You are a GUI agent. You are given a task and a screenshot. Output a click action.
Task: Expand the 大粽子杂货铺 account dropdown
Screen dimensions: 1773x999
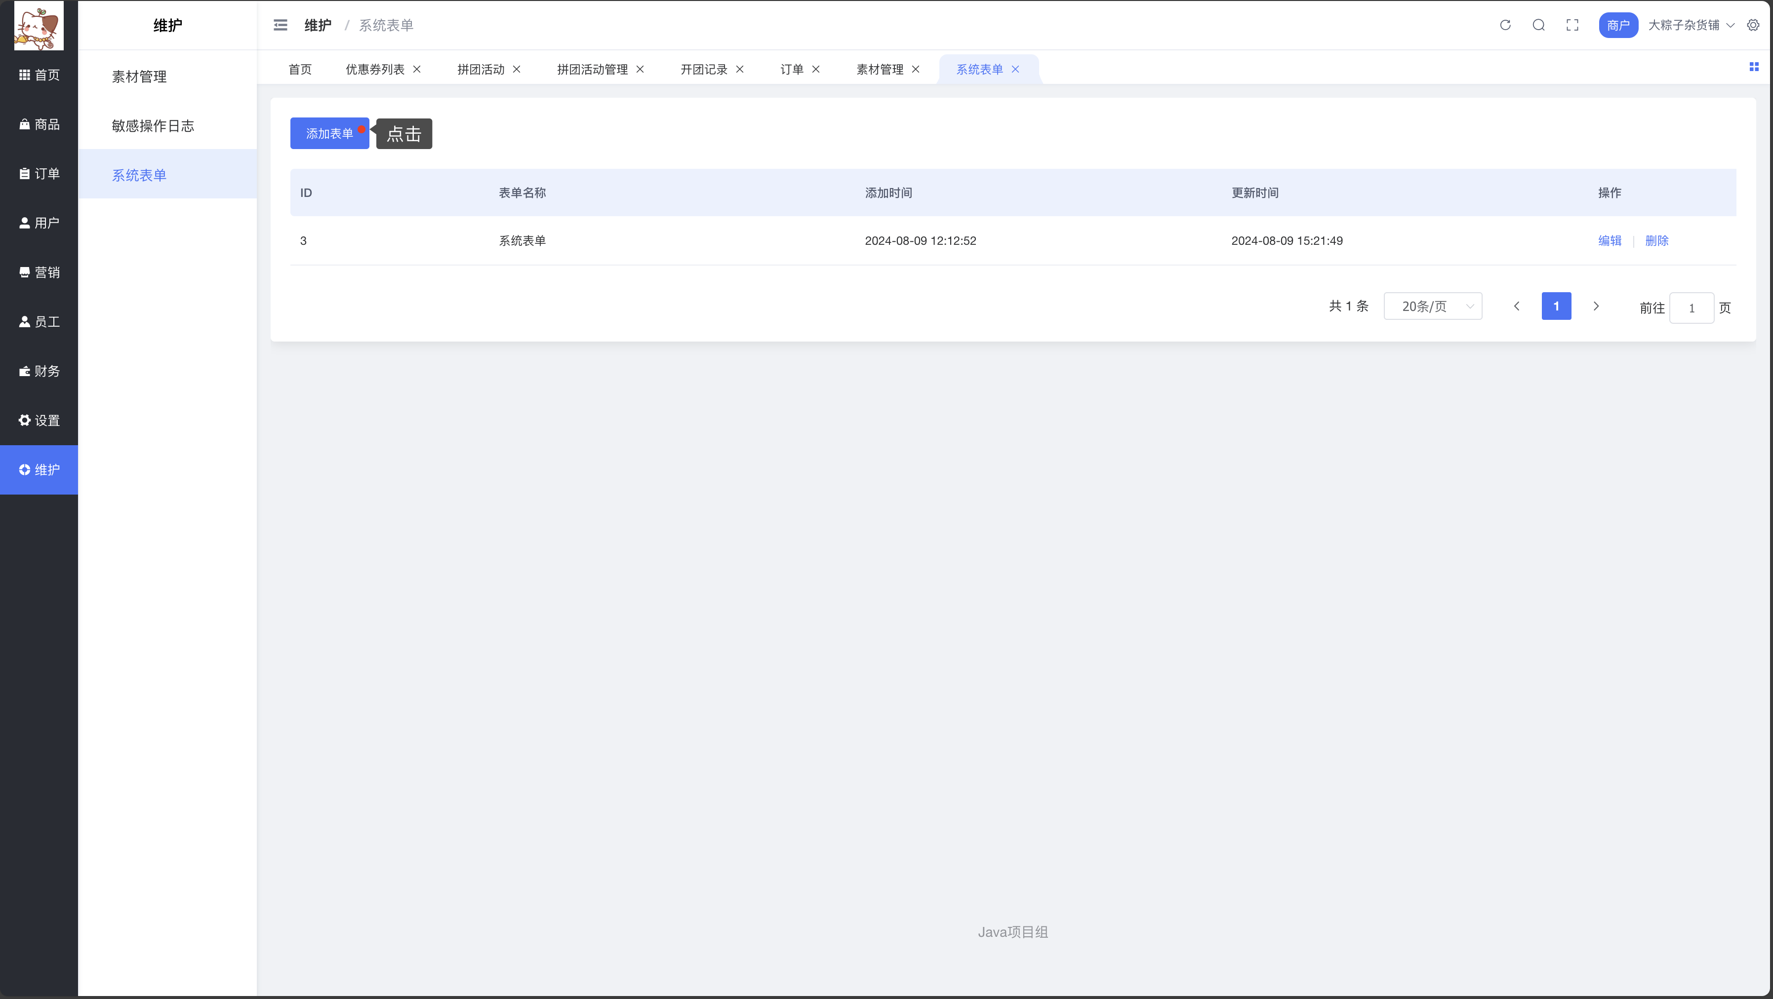pyautogui.click(x=1691, y=26)
